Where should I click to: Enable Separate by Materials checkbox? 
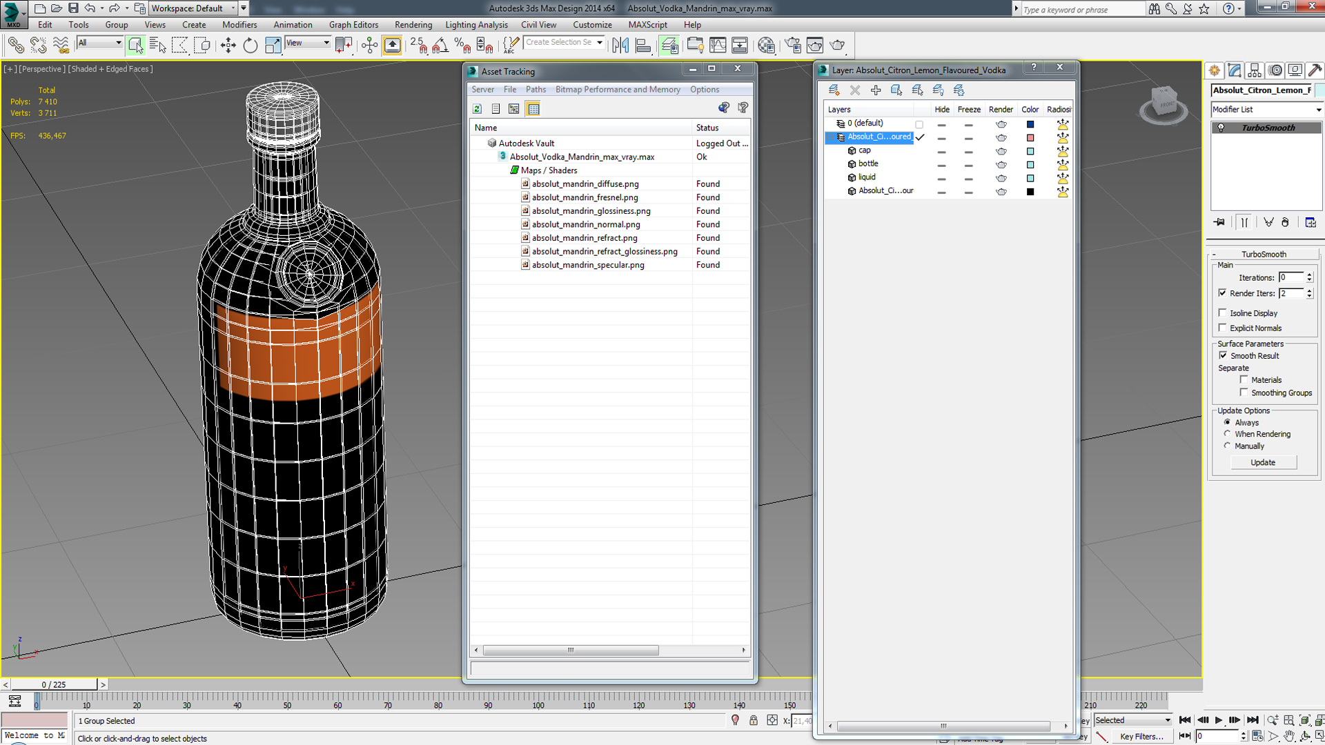(x=1244, y=379)
